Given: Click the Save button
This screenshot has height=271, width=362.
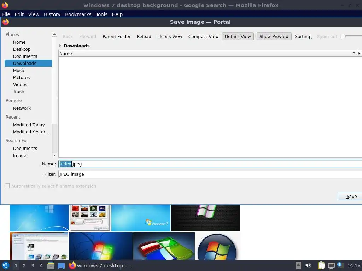Looking at the screenshot, I should 350,196.
